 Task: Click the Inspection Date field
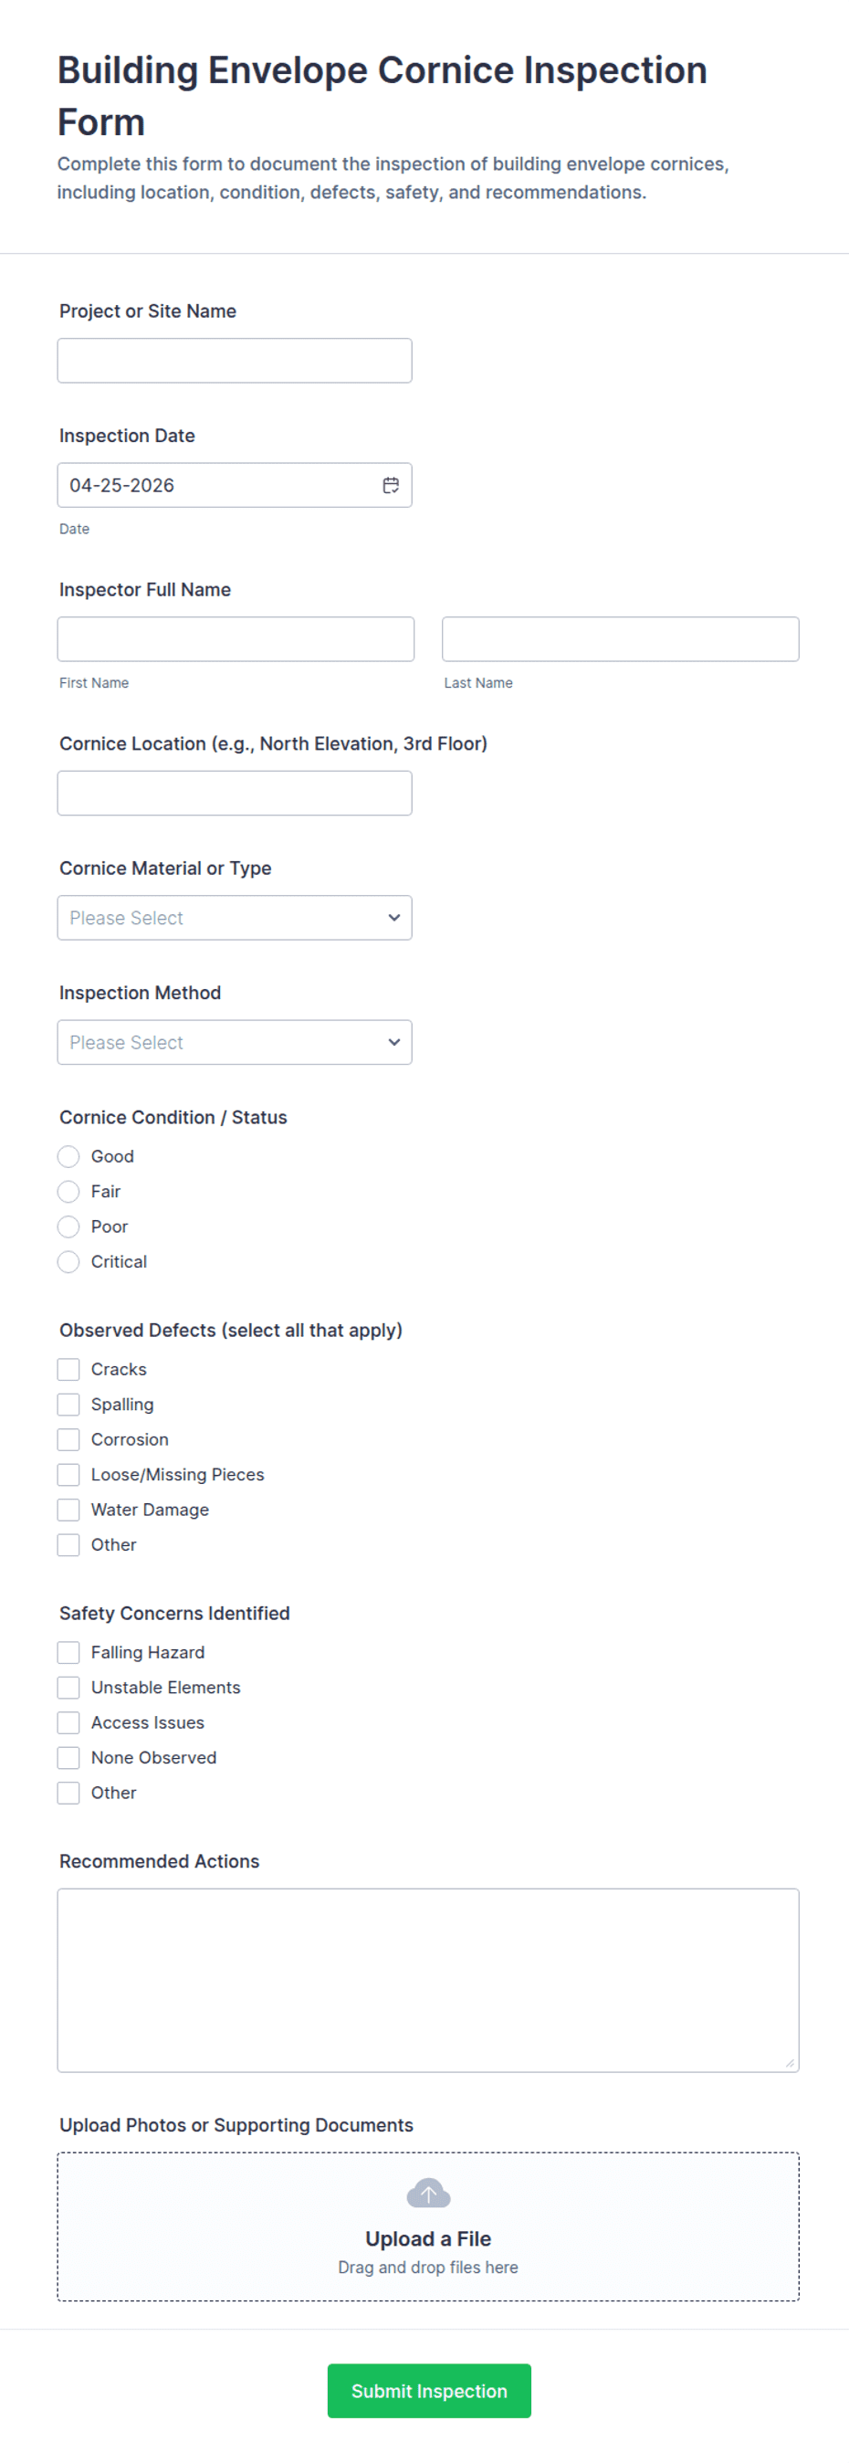tap(220, 485)
